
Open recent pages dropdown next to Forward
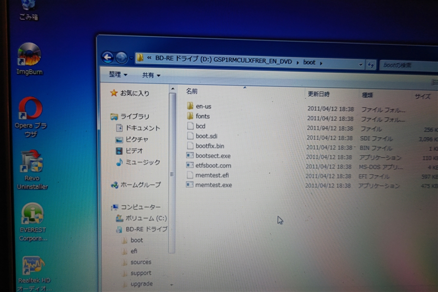point(131,58)
